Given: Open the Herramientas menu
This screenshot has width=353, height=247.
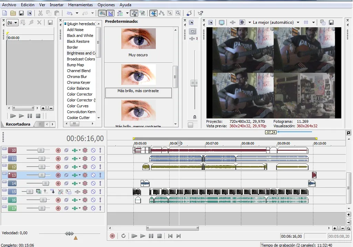Looking at the screenshot, I should tap(80, 5).
